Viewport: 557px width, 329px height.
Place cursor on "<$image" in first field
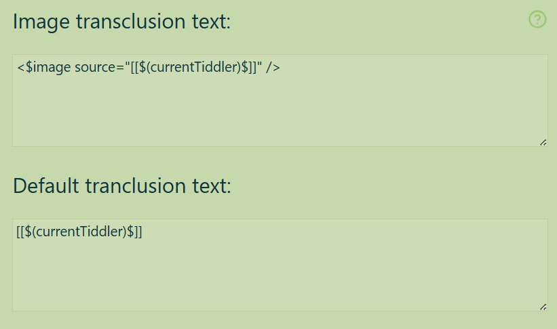tap(43, 68)
